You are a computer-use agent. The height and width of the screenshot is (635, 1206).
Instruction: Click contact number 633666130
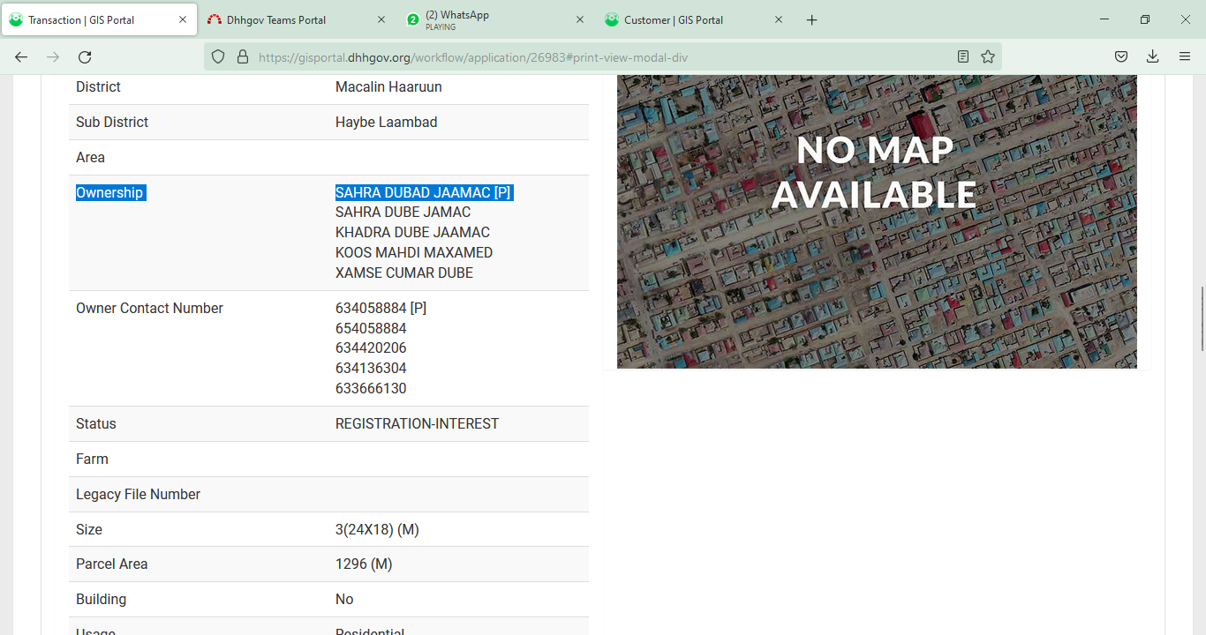coord(371,389)
